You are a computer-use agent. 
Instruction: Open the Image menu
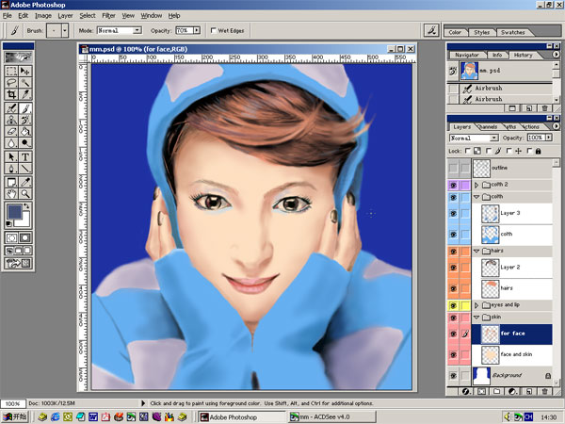coord(43,15)
